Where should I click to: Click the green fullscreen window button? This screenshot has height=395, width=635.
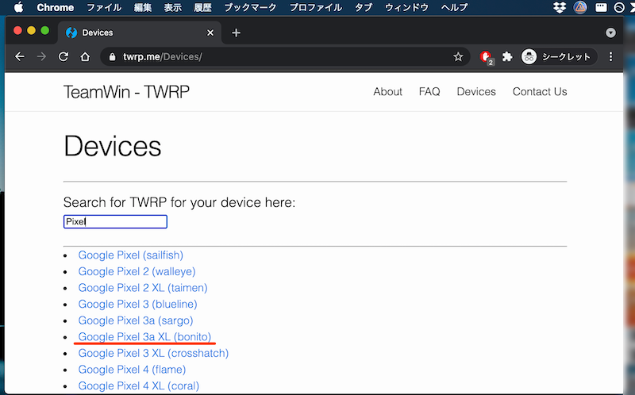45,31
